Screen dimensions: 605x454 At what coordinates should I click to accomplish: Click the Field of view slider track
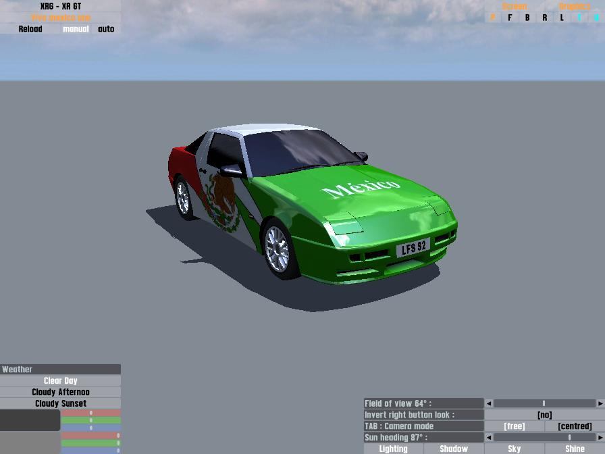(544, 403)
